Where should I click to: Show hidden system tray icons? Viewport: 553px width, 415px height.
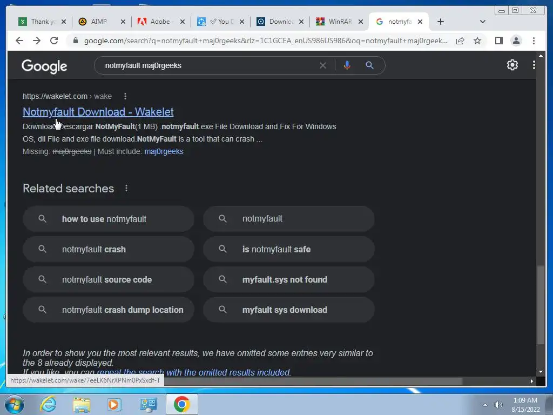[x=485, y=405]
